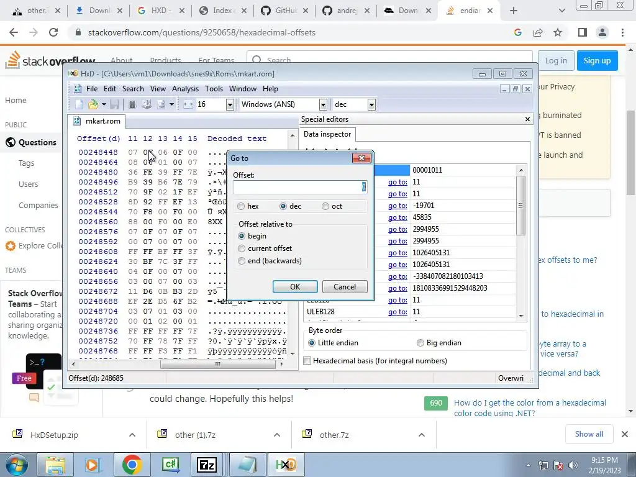
Task: Expand options for other.7z download
Action: (x=422, y=435)
